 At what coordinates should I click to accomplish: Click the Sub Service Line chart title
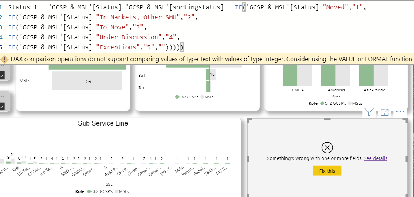point(103,123)
